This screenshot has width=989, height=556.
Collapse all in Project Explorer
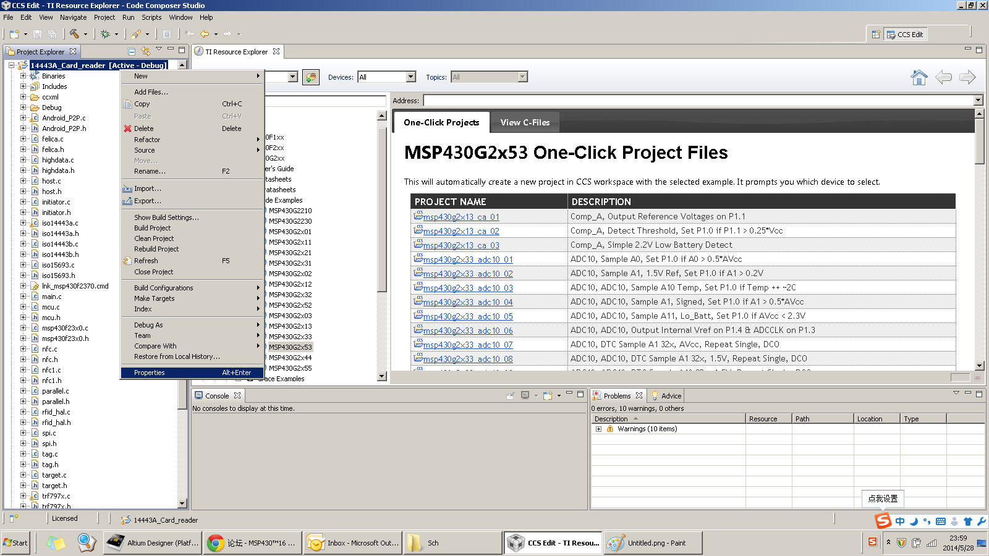pos(132,51)
